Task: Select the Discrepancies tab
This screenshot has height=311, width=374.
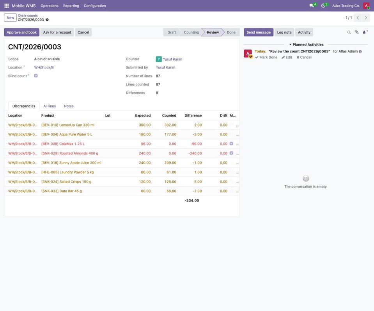Action: [x=24, y=106]
